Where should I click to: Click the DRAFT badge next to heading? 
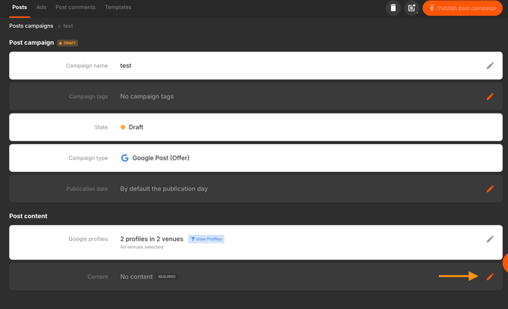tap(67, 43)
